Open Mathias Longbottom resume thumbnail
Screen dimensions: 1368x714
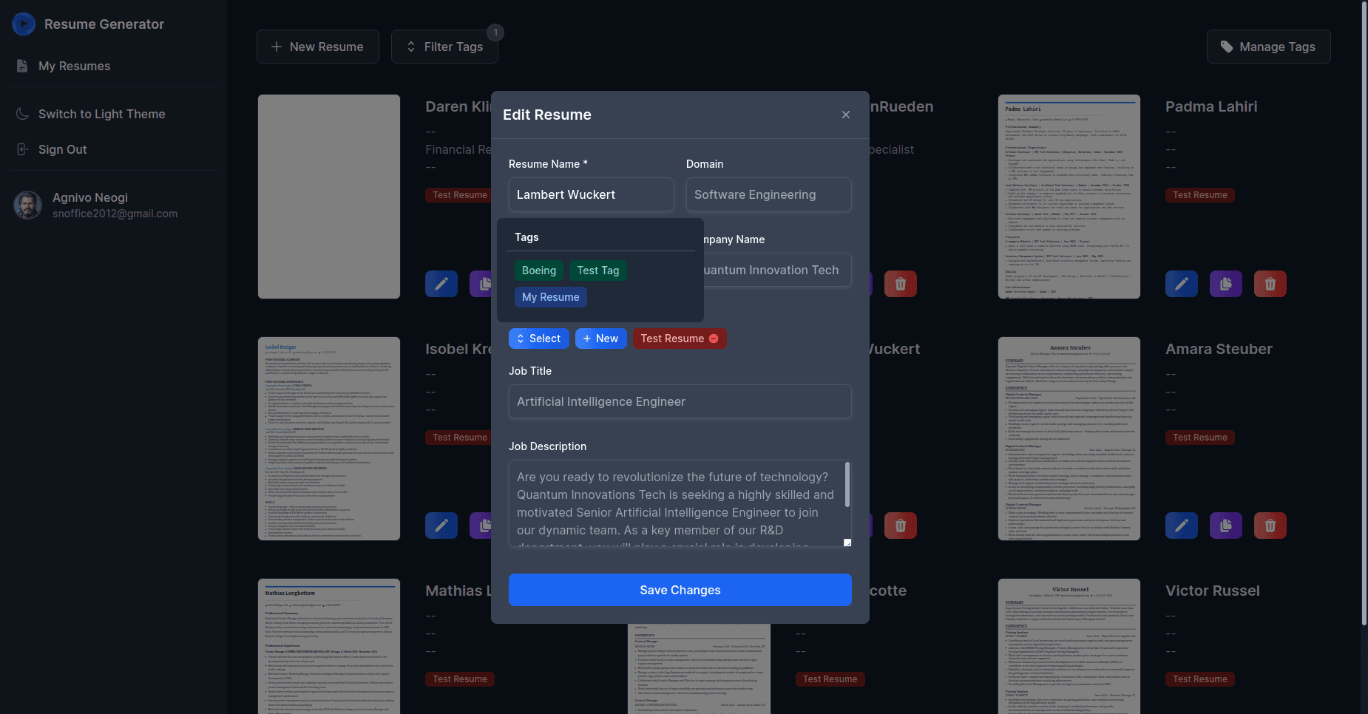(x=329, y=647)
